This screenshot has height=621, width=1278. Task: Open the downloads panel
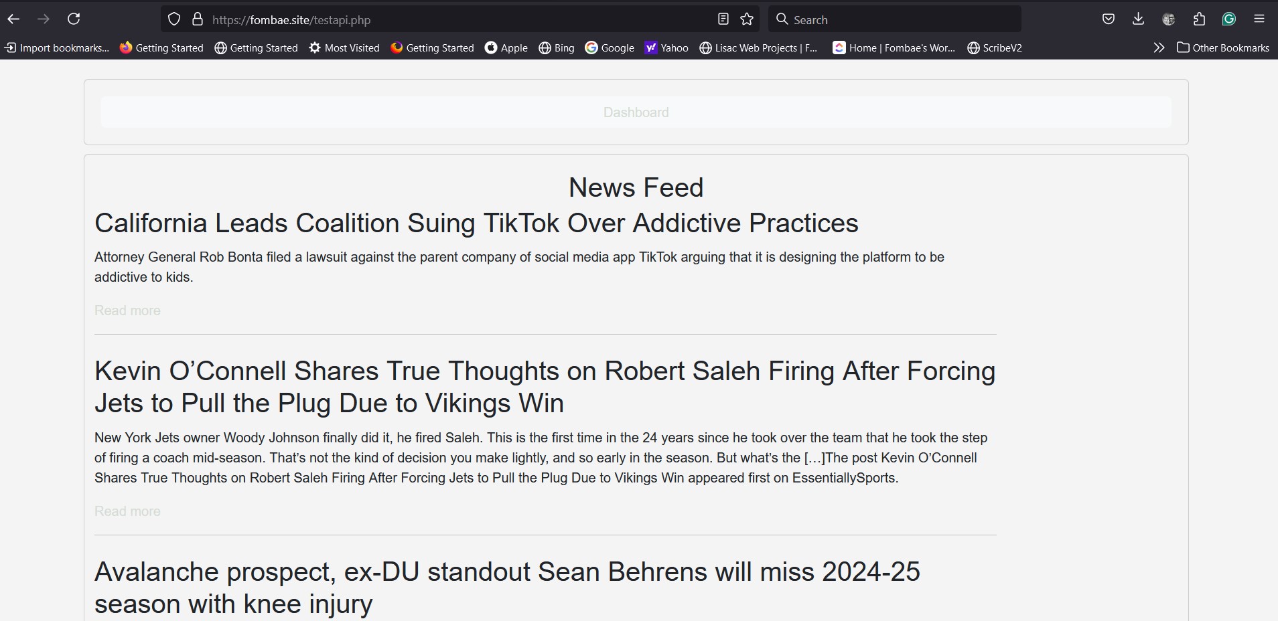pyautogui.click(x=1138, y=19)
